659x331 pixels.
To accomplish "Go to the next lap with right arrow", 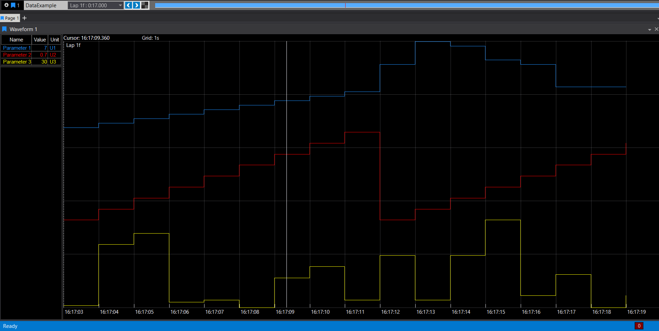I will (136, 5).
